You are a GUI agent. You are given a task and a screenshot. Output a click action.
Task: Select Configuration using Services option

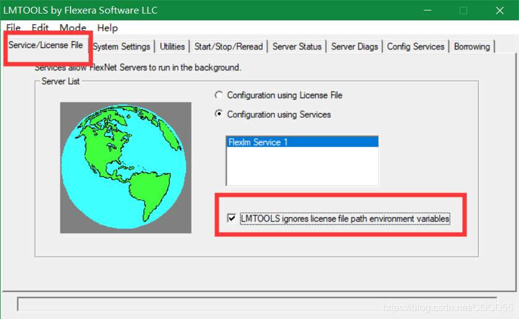click(218, 114)
